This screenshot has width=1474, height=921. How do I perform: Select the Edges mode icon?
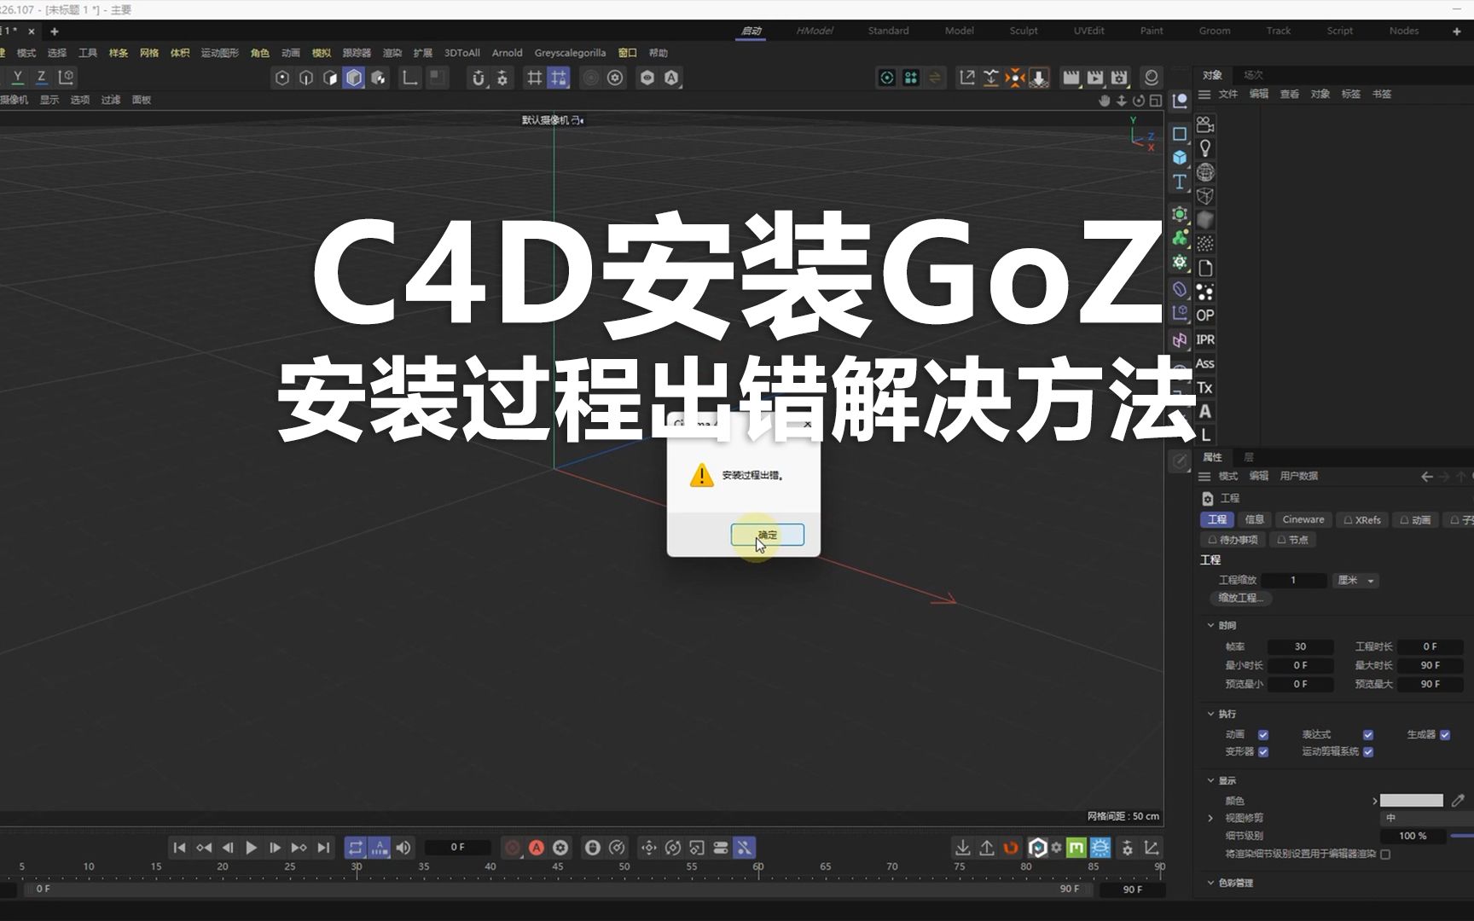pyautogui.click(x=306, y=78)
